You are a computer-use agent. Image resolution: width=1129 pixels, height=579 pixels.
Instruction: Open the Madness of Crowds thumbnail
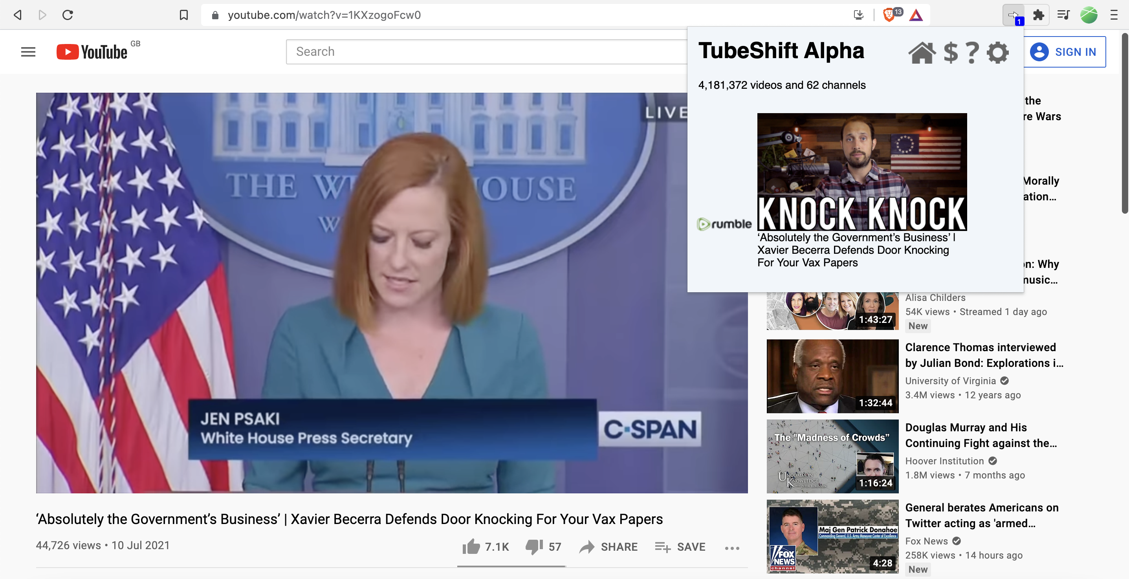pos(832,456)
